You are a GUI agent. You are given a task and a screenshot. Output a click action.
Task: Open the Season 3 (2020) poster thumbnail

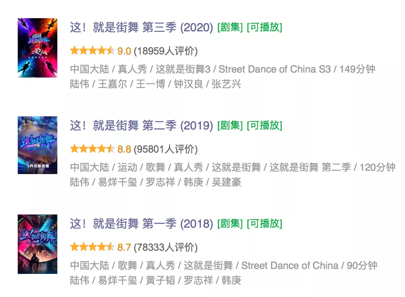[38, 48]
